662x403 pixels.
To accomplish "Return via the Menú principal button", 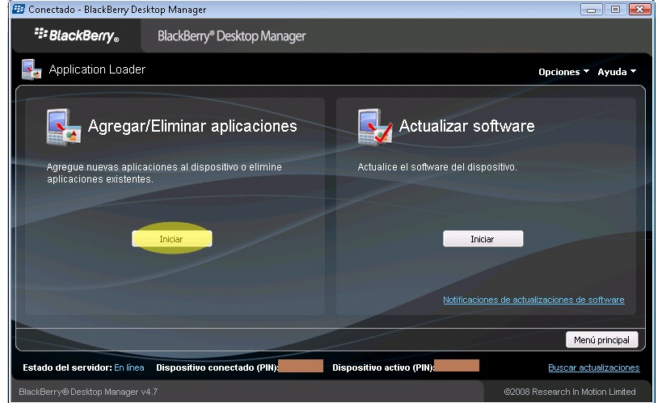I will tap(601, 340).
